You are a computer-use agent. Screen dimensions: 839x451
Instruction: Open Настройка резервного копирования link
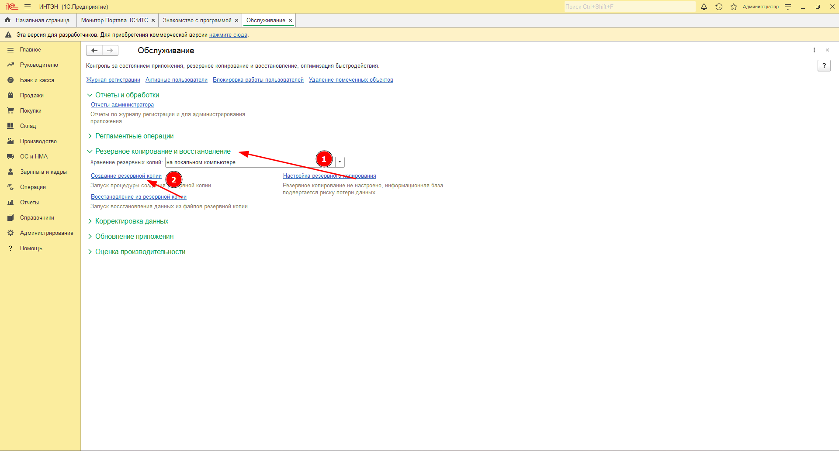pyautogui.click(x=329, y=176)
